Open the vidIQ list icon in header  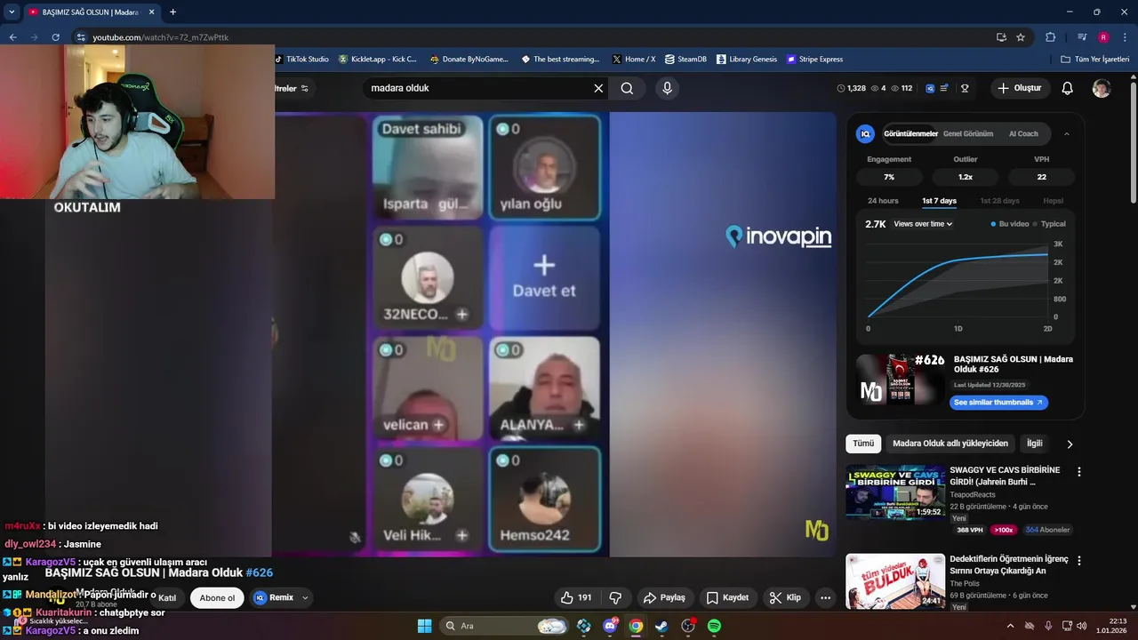coord(944,88)
